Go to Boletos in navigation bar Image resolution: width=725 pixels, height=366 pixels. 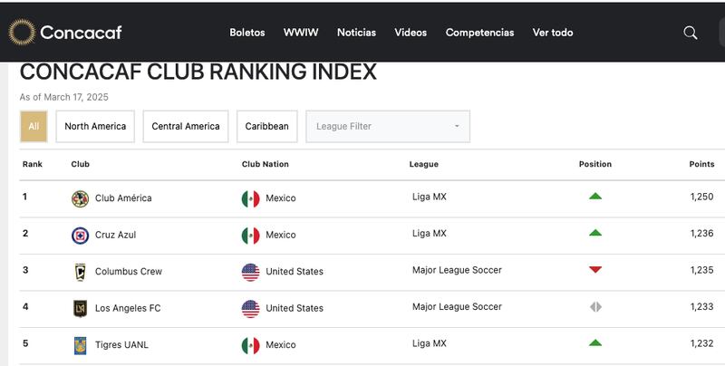pos(247,33)
